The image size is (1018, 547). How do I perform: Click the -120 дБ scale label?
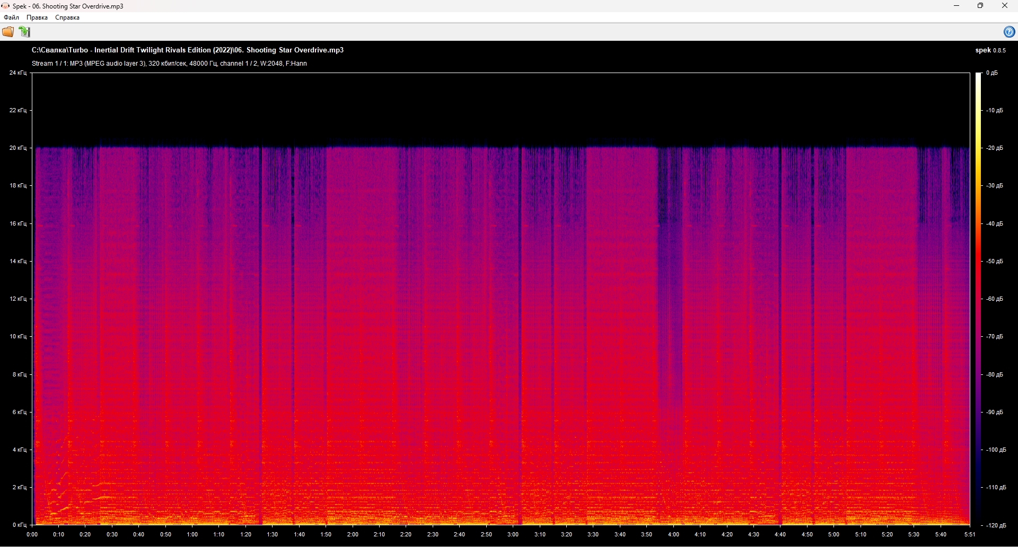click(x=996, y=525)
